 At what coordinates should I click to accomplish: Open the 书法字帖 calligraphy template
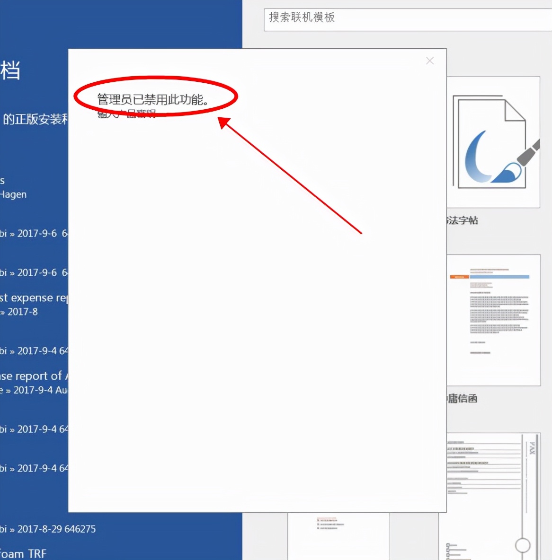pos(494,142)
